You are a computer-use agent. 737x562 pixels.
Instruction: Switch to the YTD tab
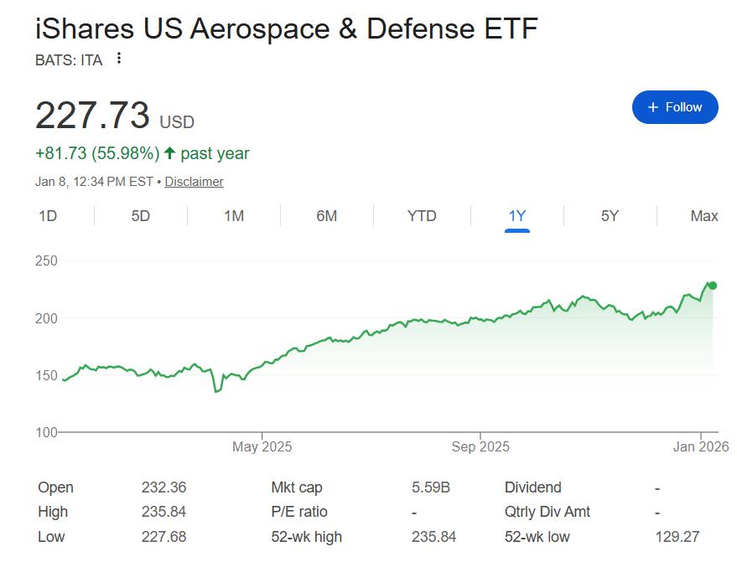[422, 216]
